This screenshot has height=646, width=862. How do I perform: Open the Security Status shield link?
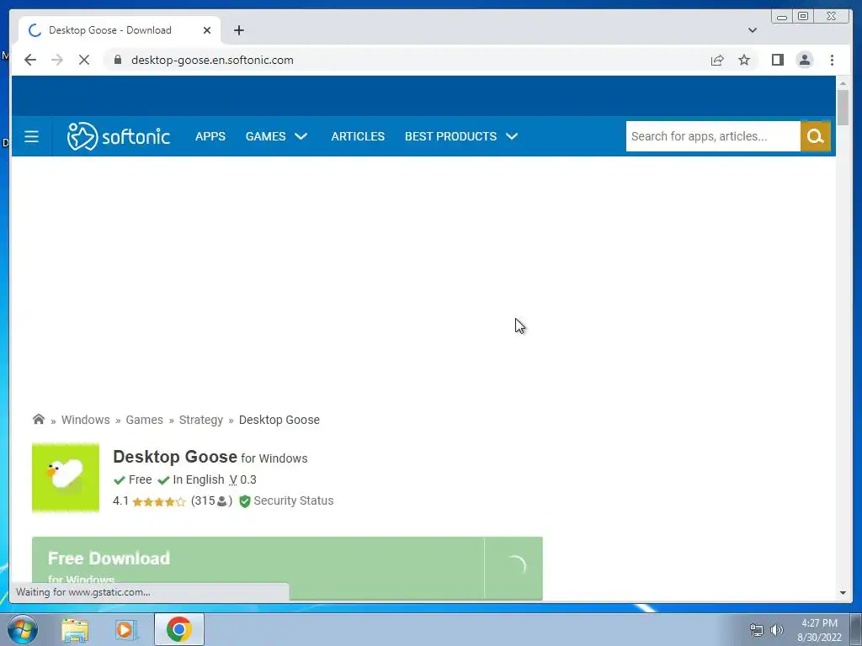coord(286,501)
